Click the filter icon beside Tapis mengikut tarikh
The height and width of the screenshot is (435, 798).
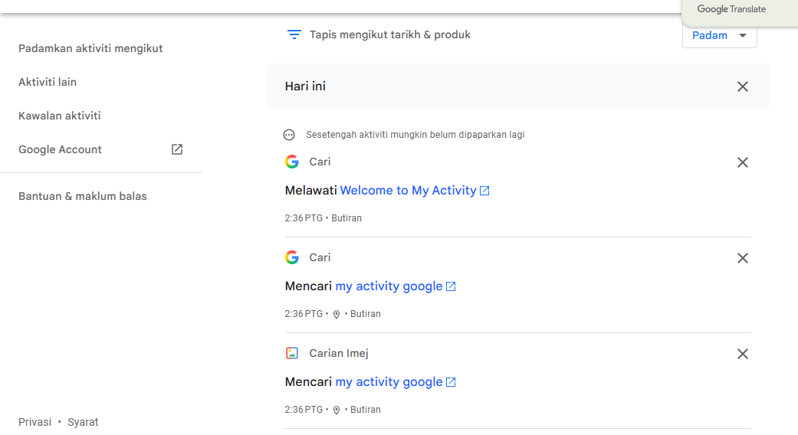pyautogui.click(x=294, y=34)
